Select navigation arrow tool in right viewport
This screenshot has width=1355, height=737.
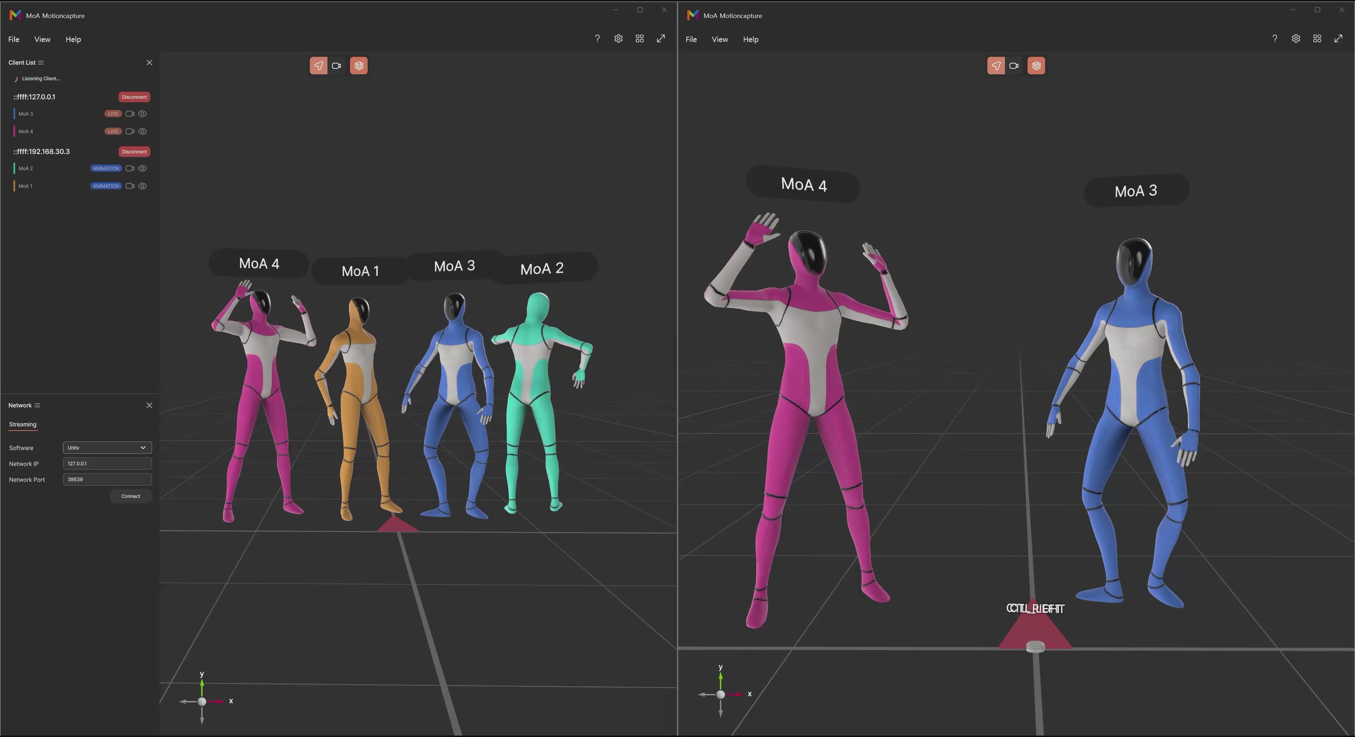tap(996, 66)
